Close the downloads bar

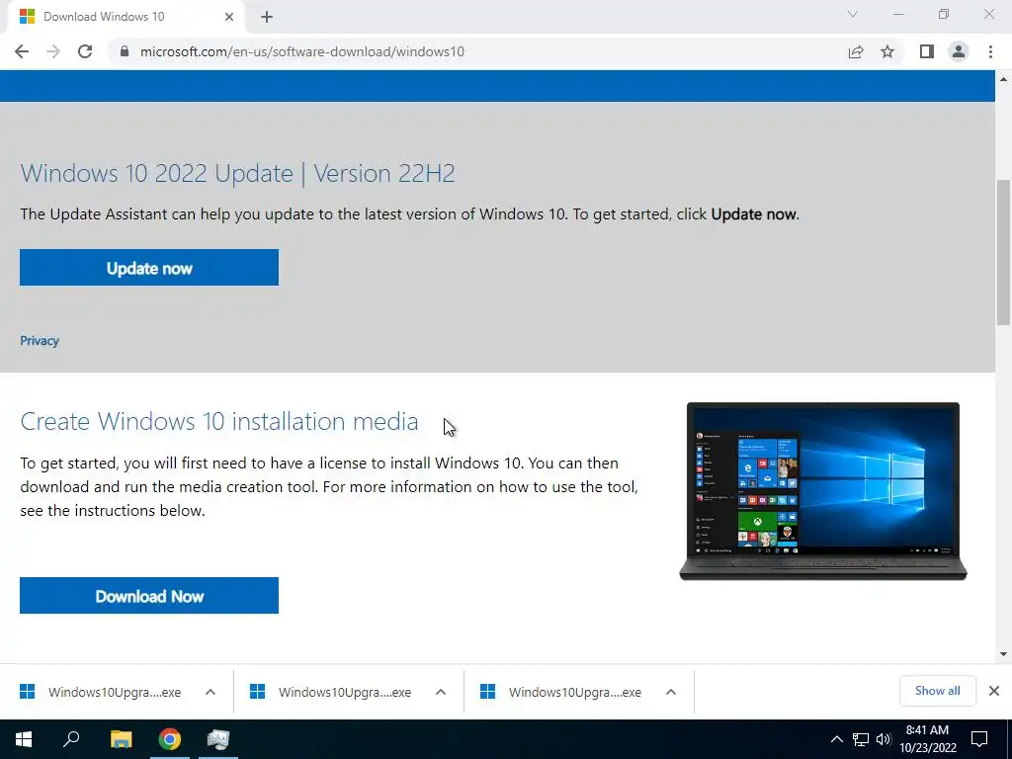click(994, 691)
